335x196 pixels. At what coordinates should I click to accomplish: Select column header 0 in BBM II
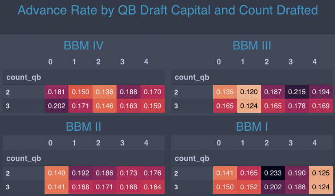(x=50, y=143)
